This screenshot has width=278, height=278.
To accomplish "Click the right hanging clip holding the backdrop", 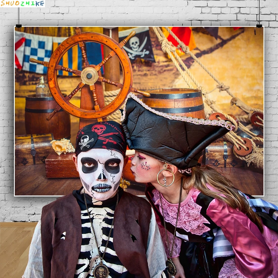I will click(259, 25).
